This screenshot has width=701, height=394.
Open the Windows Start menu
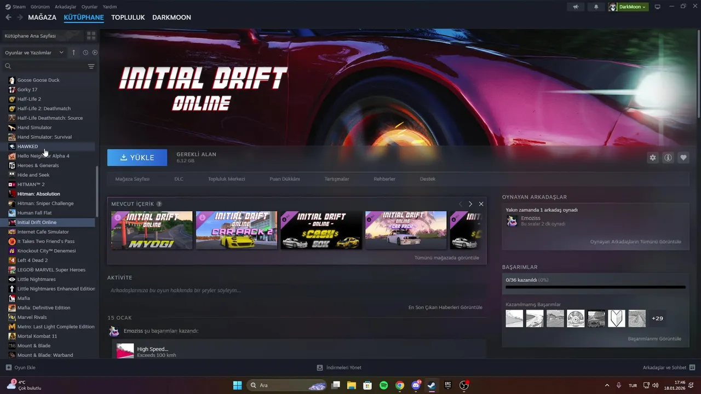237,385
